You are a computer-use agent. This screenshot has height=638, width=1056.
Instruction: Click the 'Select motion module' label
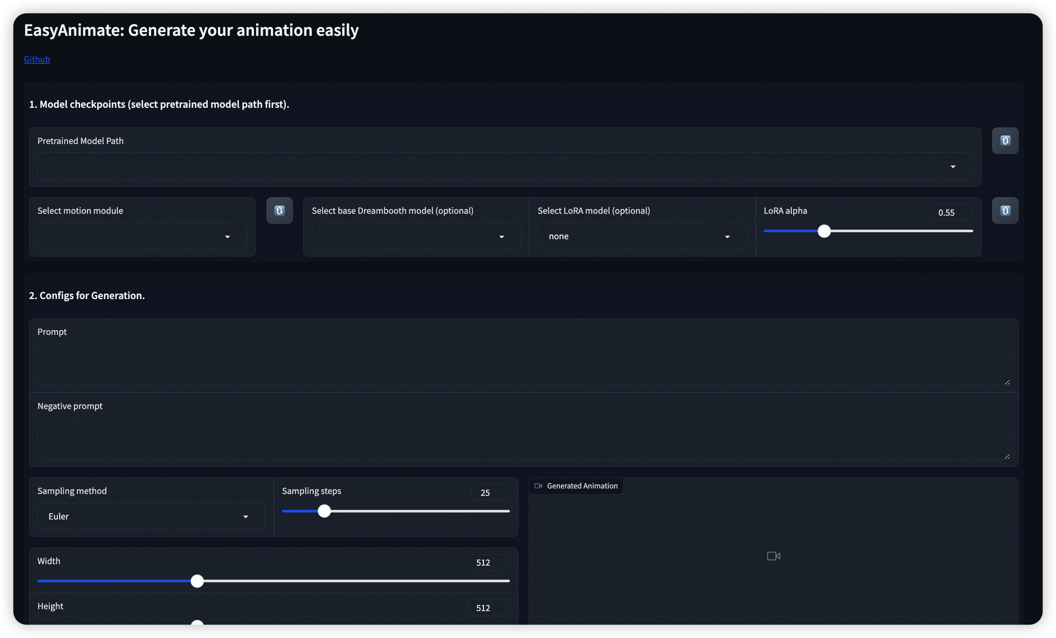click(80, 210)
